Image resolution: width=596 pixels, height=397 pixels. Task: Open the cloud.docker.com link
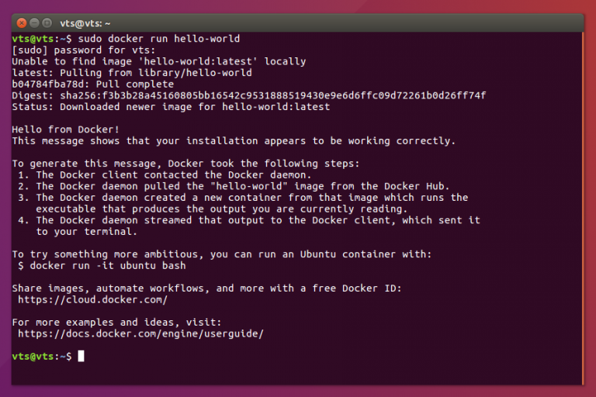coord(92,299)
